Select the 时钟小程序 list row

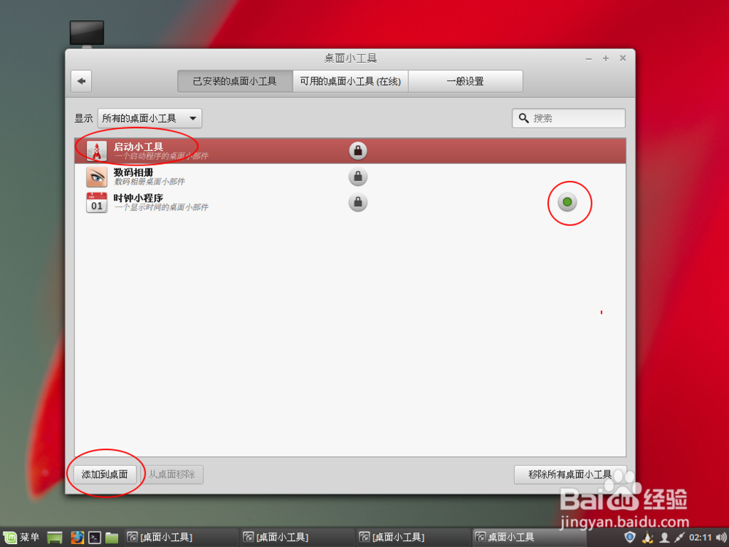(x=350, y=202)
